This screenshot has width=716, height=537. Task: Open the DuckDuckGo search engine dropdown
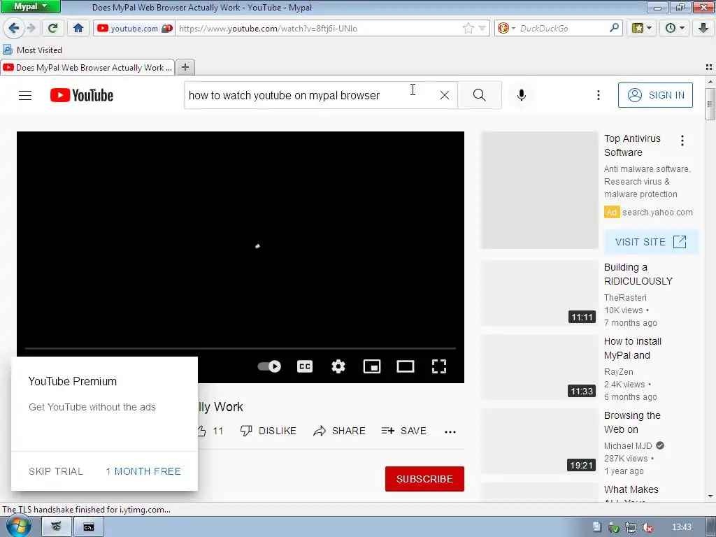pos(506,28)
